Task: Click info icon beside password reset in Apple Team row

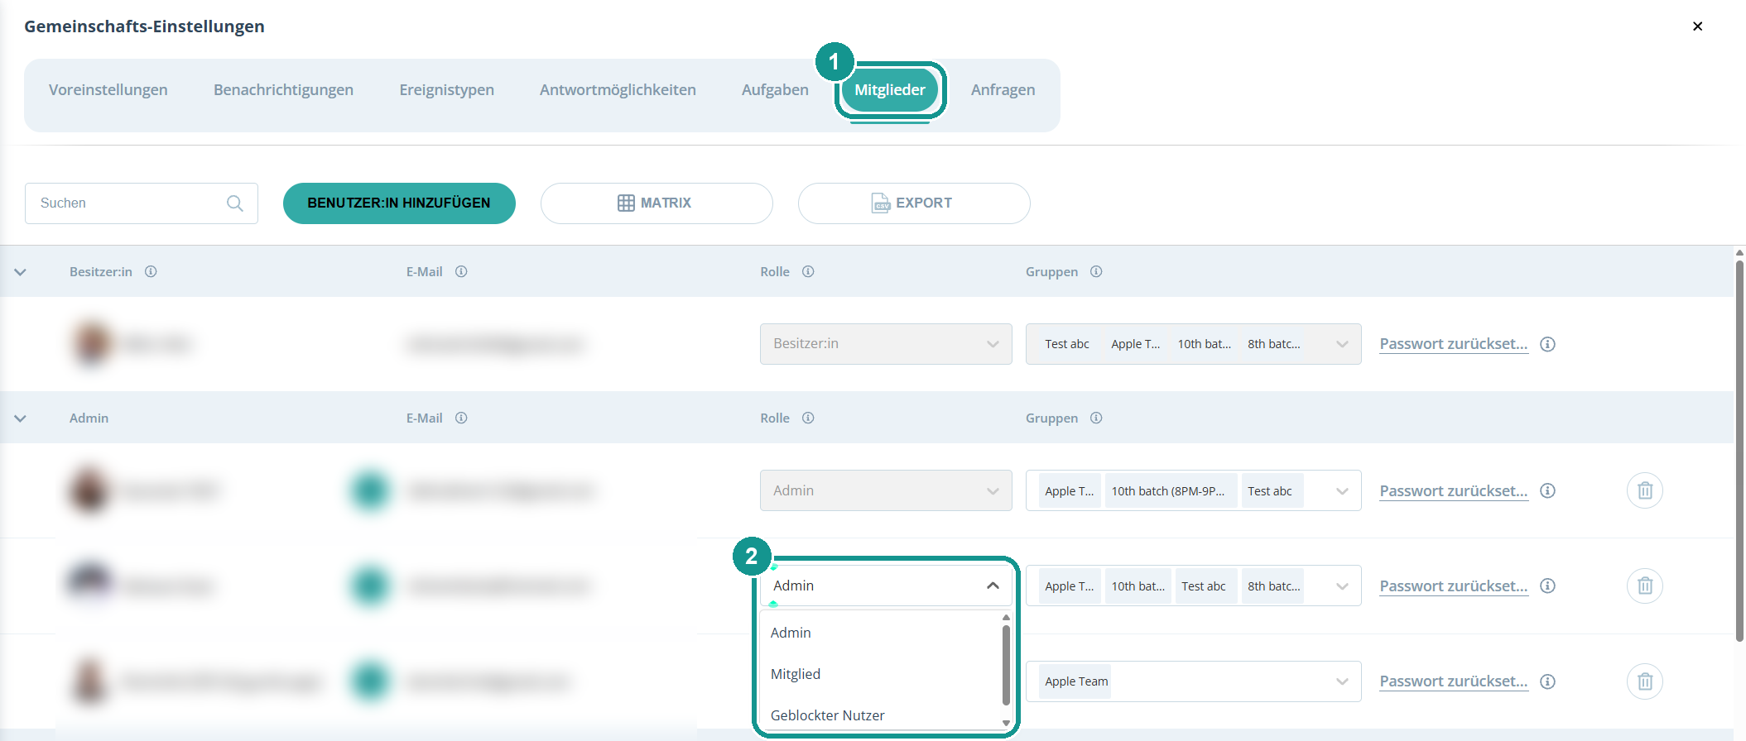Action: click(1547, 681)
